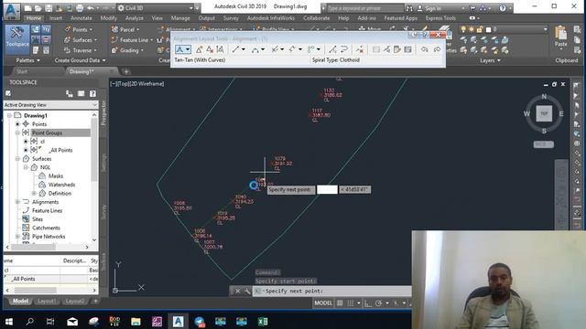Click the New drawing icon in quick access toolbar
The image size is (586, 329).
point(28,8)
